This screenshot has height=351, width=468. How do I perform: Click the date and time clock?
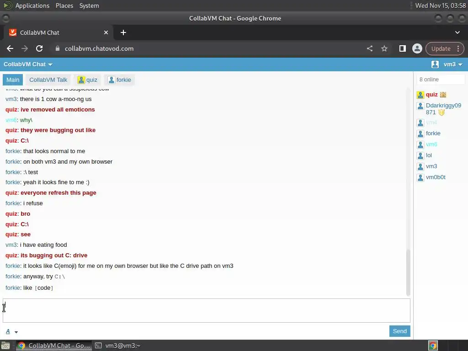pyautogui.click(x=441, y=5)
